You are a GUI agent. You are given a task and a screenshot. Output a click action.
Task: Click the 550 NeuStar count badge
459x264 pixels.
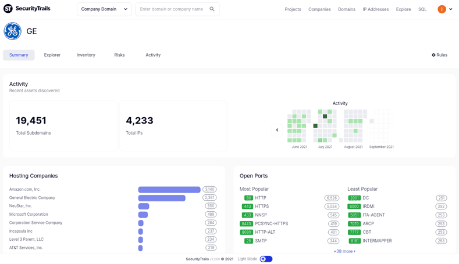click(211, 206)
